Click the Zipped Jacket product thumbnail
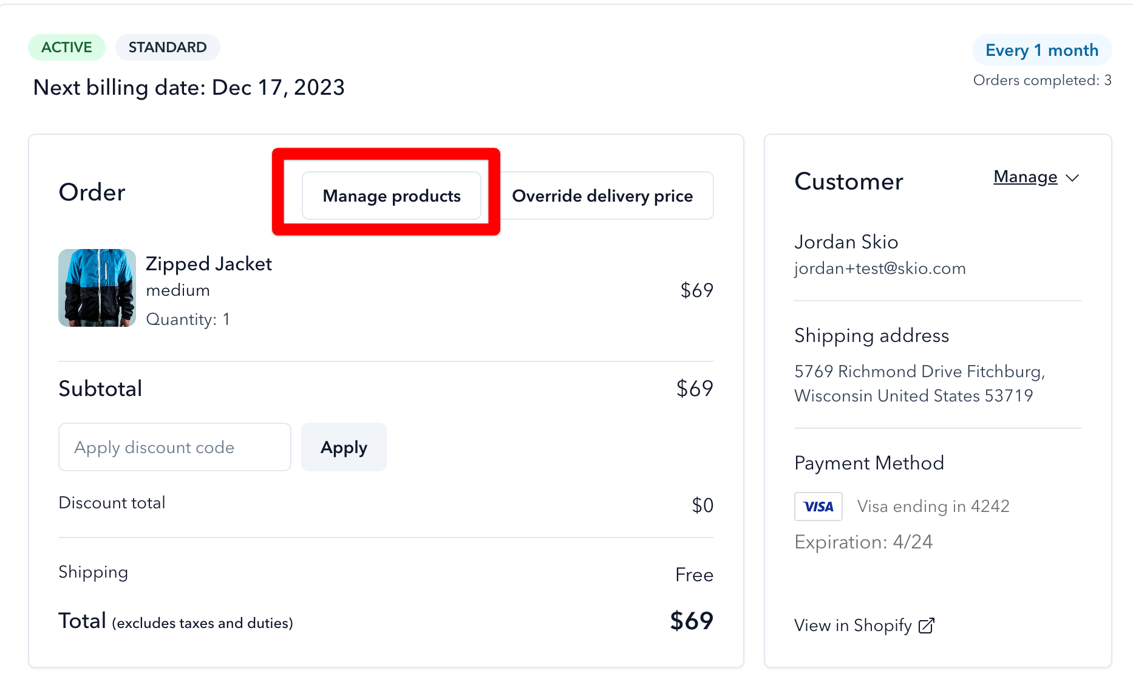 coord(97,288)
